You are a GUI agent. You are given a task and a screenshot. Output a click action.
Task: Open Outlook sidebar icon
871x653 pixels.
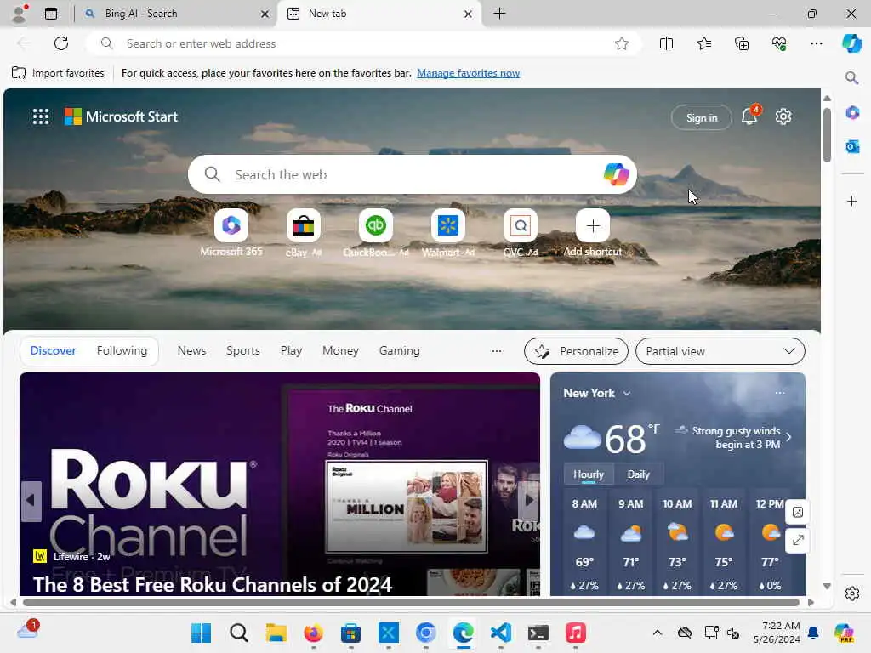pyautogui.click(x=852, y=146)
